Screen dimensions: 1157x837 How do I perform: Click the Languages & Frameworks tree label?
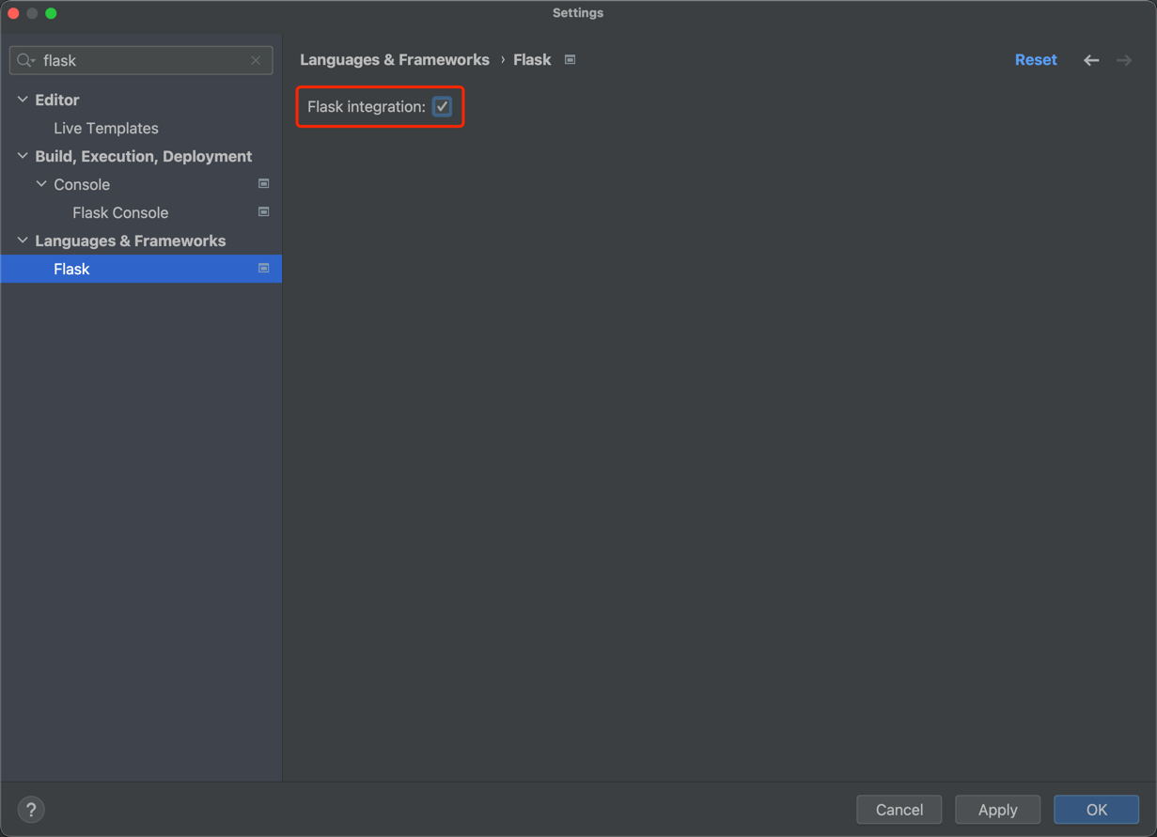pyautogui.click(x=131, y=240)
